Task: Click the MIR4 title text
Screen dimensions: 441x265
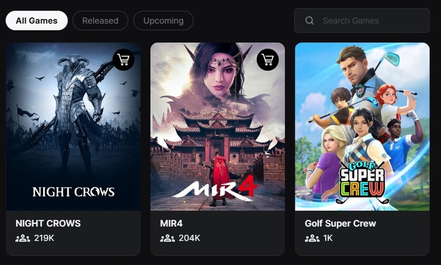Action: click(x=171, y=223)
